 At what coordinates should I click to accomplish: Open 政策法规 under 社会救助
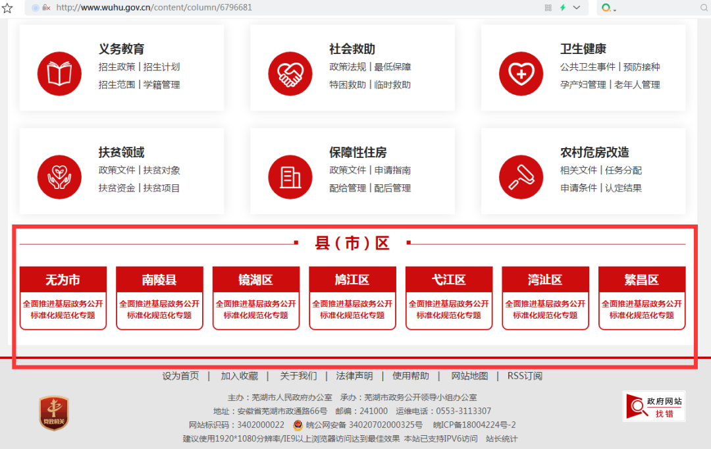pyautogui.click(x=348, y=67)
